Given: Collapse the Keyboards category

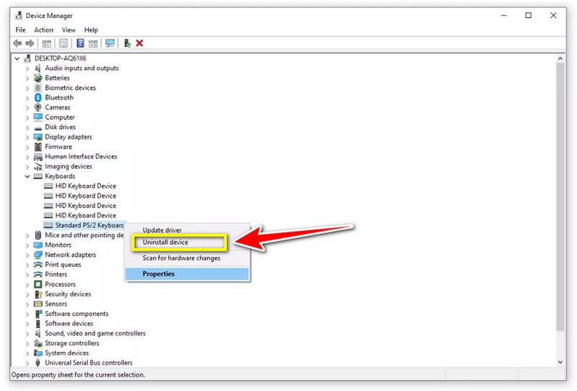Looking at the screenshot, I should click(27, 176).
